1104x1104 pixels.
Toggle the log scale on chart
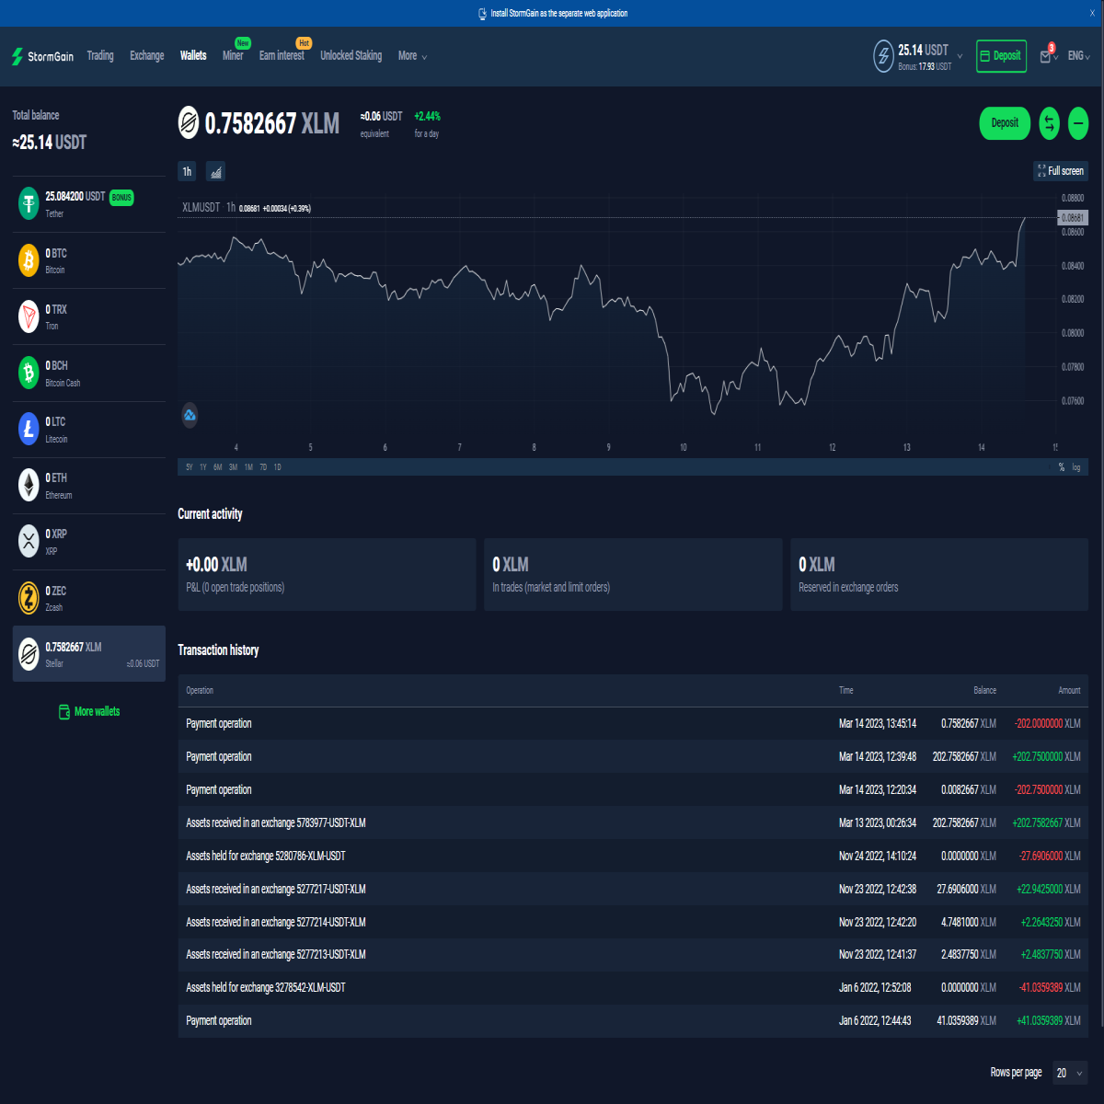(x=1076, y=467)
